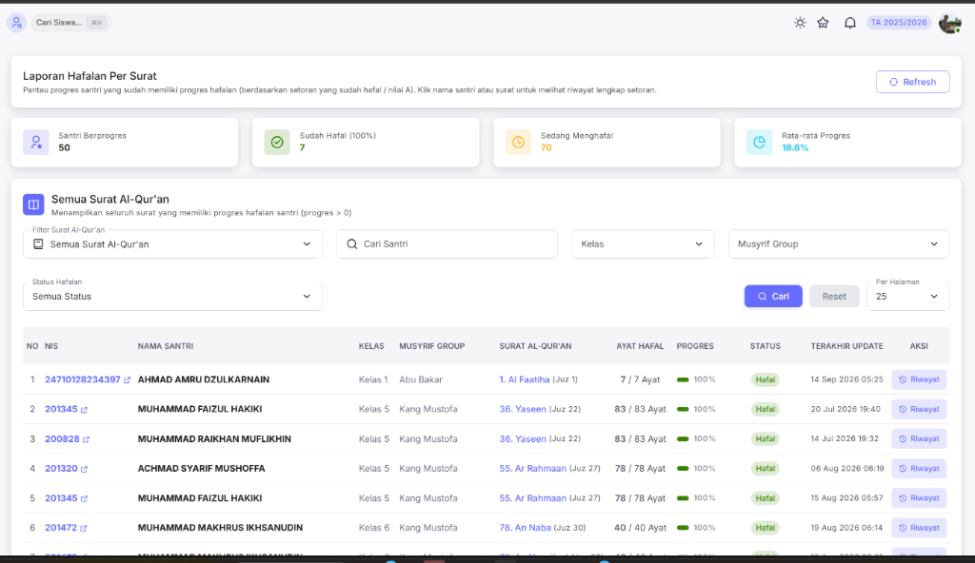975x563 pixels.
Task: Click the TERAKHIR UPDATE column header
Action: tap(846, 346)
